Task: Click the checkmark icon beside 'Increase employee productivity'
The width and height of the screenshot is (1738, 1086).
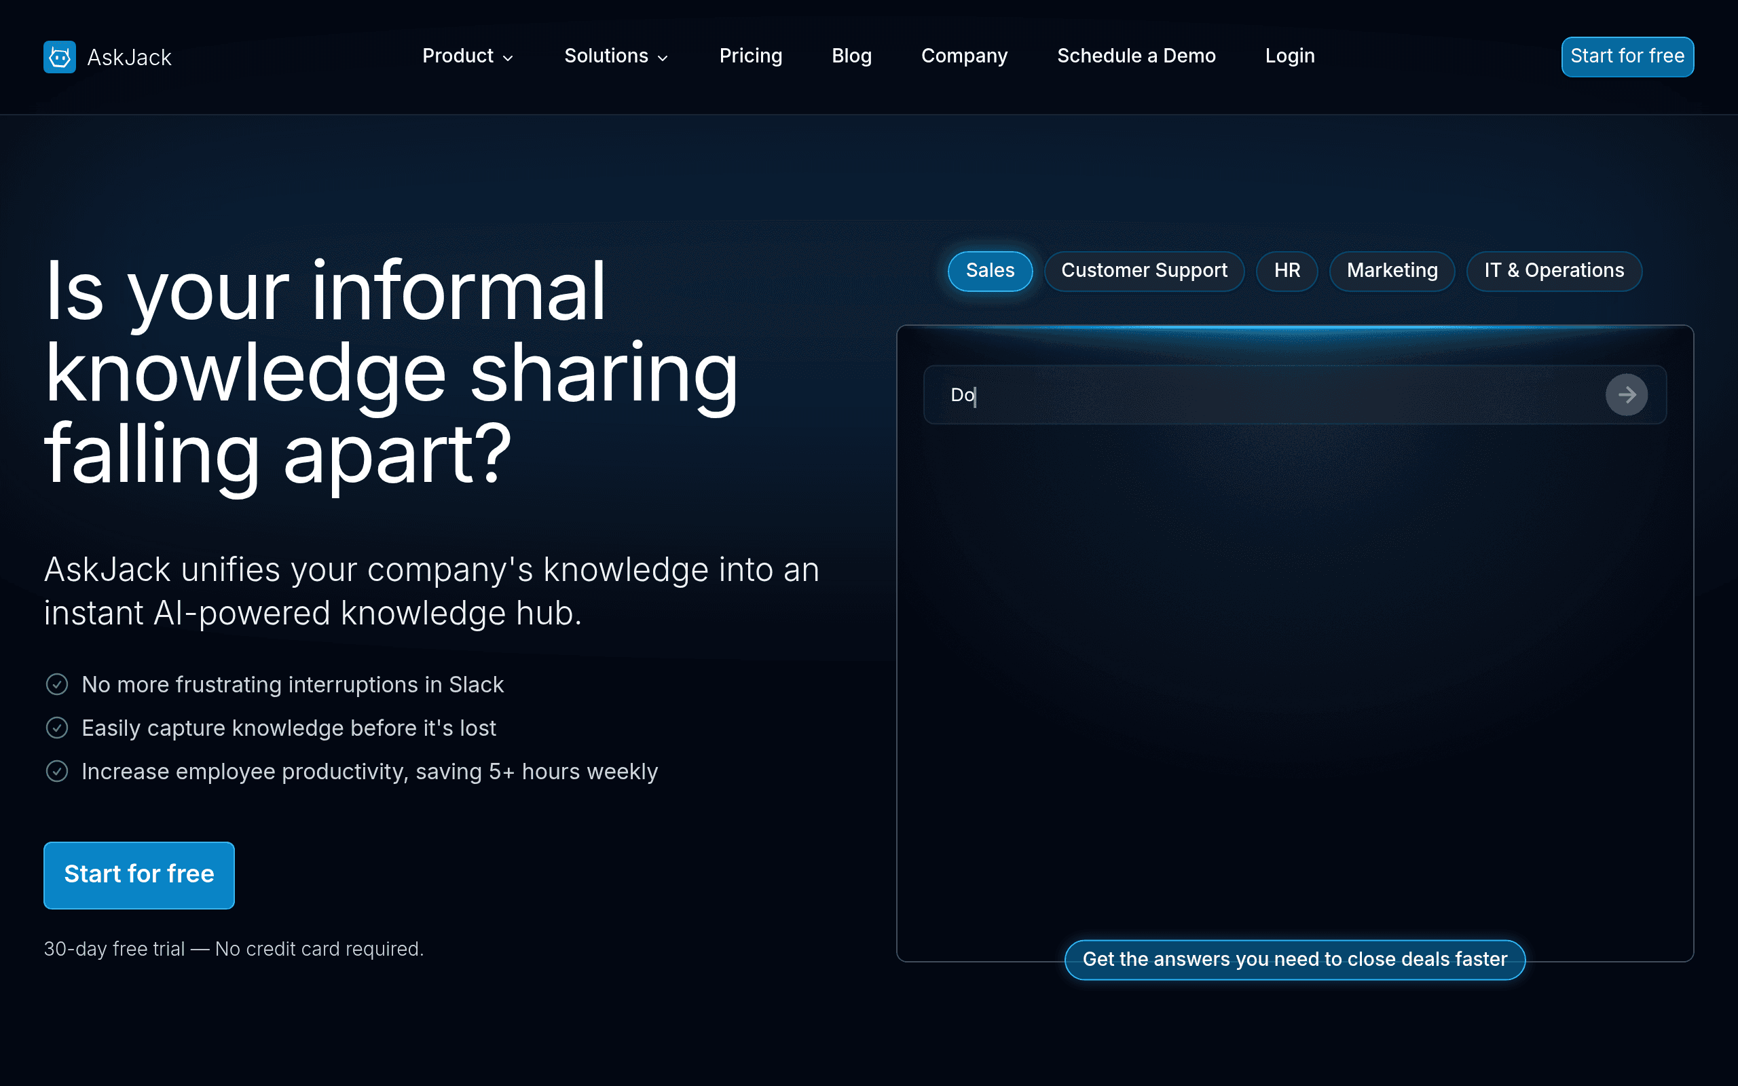Action: coord(57,770)
